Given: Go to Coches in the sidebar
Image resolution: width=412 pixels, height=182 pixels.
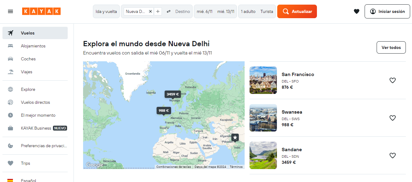Looking at the screenshot, I should tap(35, 59).
